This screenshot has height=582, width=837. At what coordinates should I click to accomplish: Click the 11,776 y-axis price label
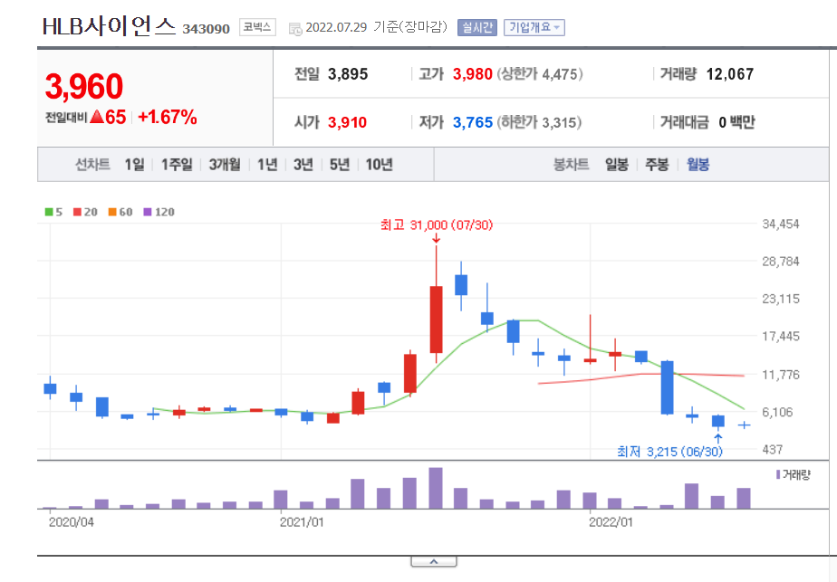point(781,375)
